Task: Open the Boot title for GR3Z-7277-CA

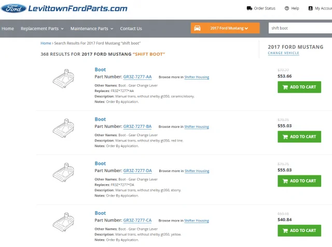Action: (100, 213)
